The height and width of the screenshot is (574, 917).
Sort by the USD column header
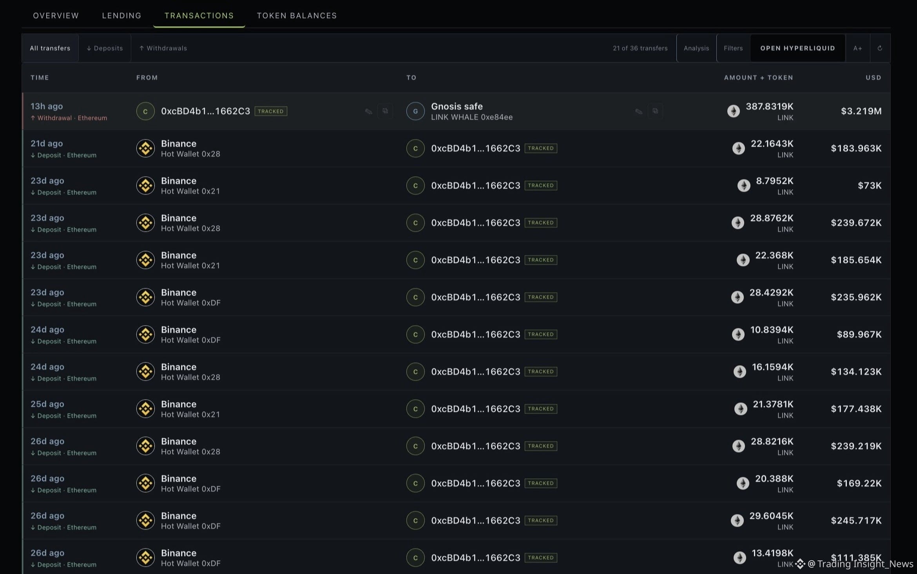click(x=874, y=78)
